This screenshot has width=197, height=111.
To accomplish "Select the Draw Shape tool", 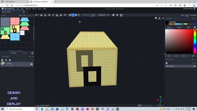I will (57, 15).
